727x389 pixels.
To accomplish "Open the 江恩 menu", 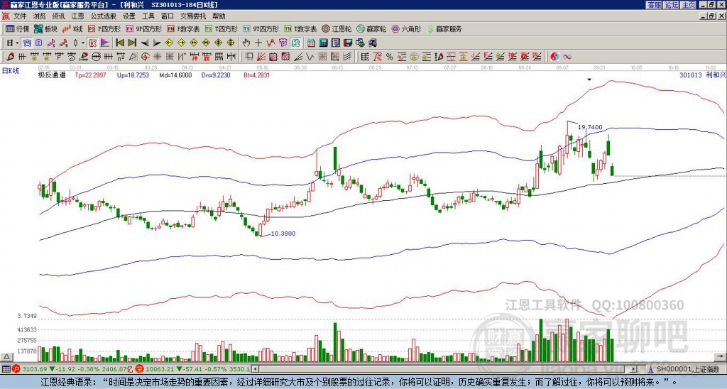I will click(77, 16).
